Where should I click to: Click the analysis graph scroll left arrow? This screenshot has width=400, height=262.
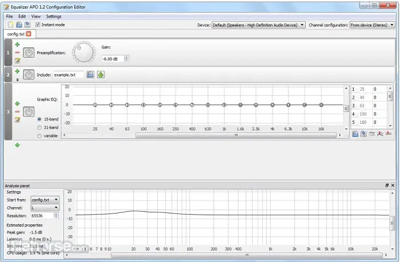click(x=67, y=255)
